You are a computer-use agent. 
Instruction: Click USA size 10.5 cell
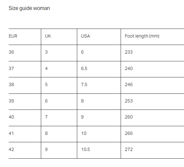pyautogui.click(x=99, y=150)
